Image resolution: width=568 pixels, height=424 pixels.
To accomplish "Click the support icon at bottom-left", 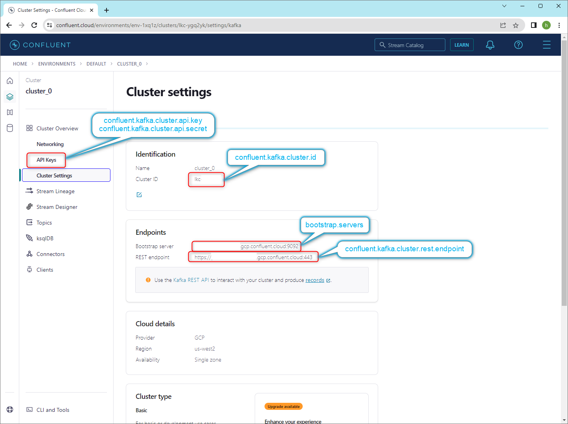I will [x=10, y=409].
